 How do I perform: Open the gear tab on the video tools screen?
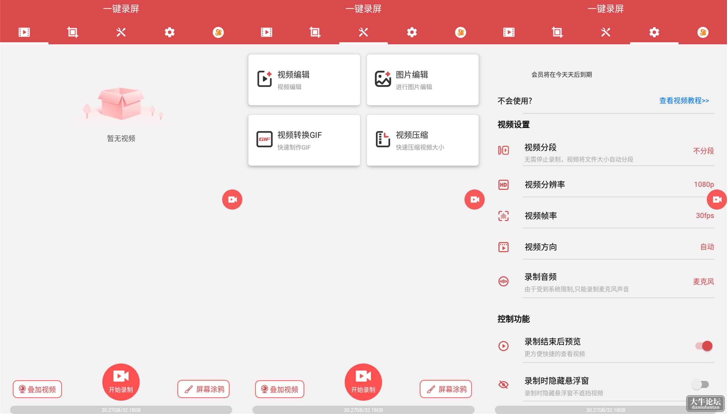point(412,32)
